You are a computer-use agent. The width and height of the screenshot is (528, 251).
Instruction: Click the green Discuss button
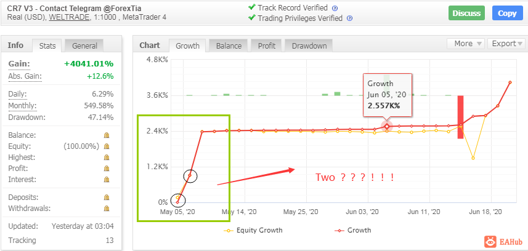466,13
